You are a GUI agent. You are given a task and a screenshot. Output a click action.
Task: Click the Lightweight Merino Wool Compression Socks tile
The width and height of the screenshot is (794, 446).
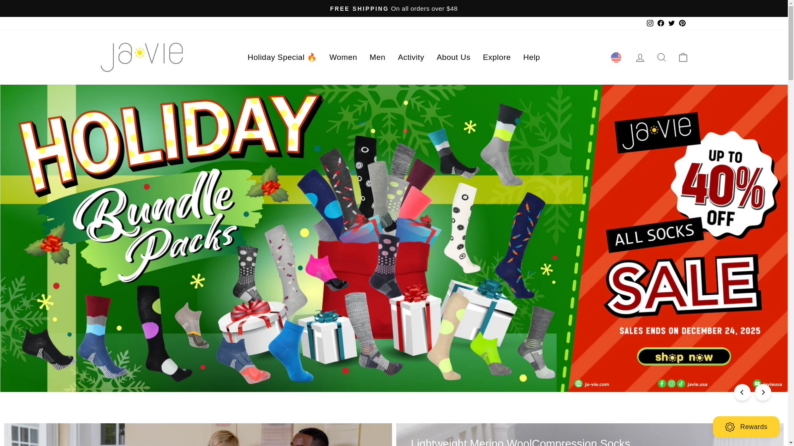[590, 434]
